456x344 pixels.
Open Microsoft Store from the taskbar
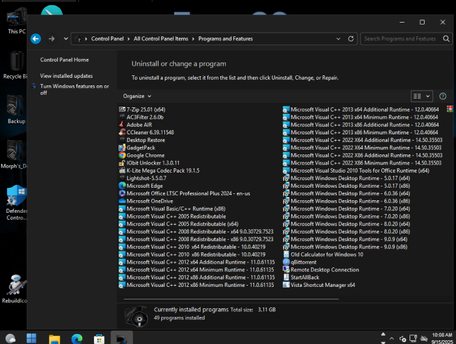point(99,339)
